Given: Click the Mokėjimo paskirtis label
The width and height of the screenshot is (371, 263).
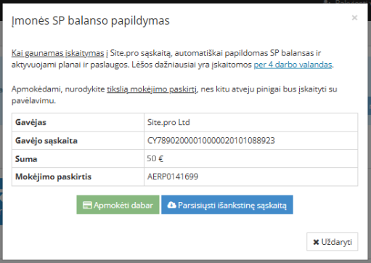Looking at the screenshot, I should pyautogui.click(x=53, y=177).
